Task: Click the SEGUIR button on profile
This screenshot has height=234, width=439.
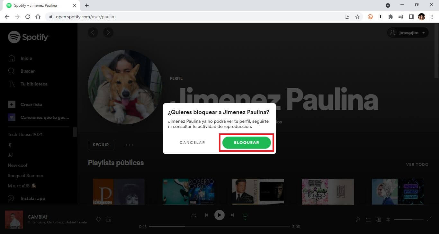Action: click(101, 145)
